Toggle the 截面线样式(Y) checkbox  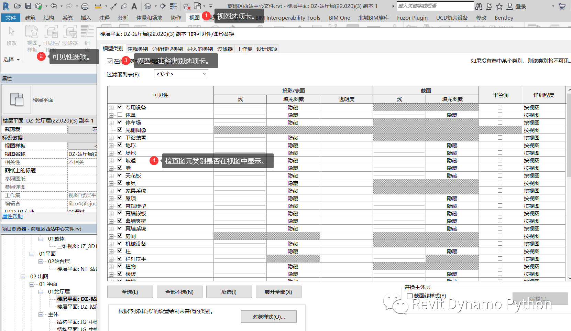pos(410,296)
